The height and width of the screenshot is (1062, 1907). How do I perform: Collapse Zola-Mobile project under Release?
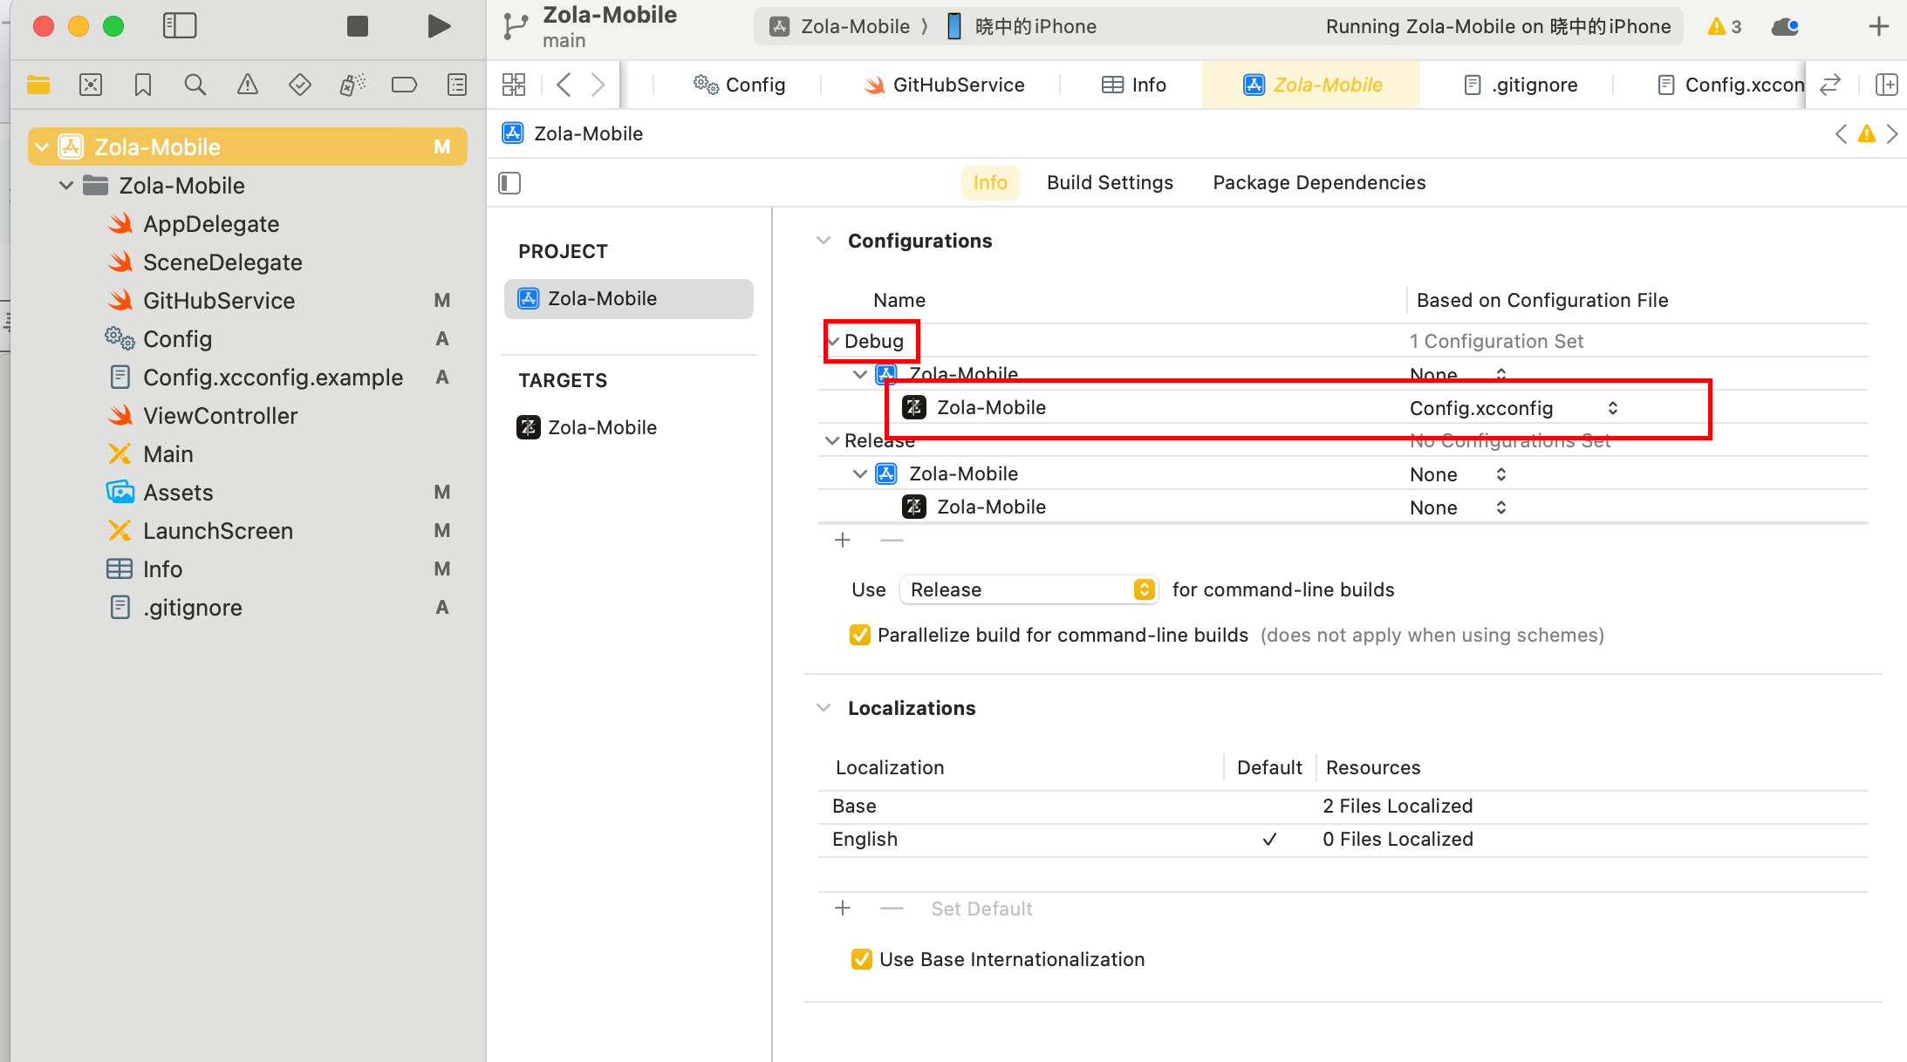(860, 473)
